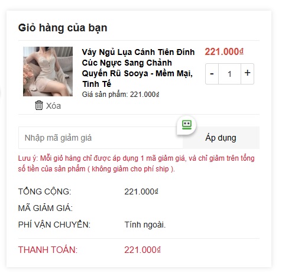Click the Giá sản phẩm: 221.000đ text
The width and height of the screenshot is (282, 276).
pos(121,95)
